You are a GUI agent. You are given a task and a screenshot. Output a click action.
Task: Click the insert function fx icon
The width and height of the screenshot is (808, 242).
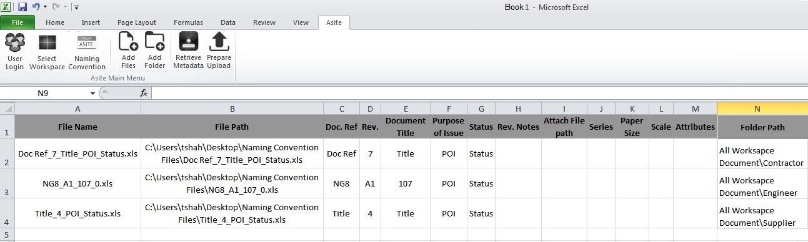[x=144, y=93]
